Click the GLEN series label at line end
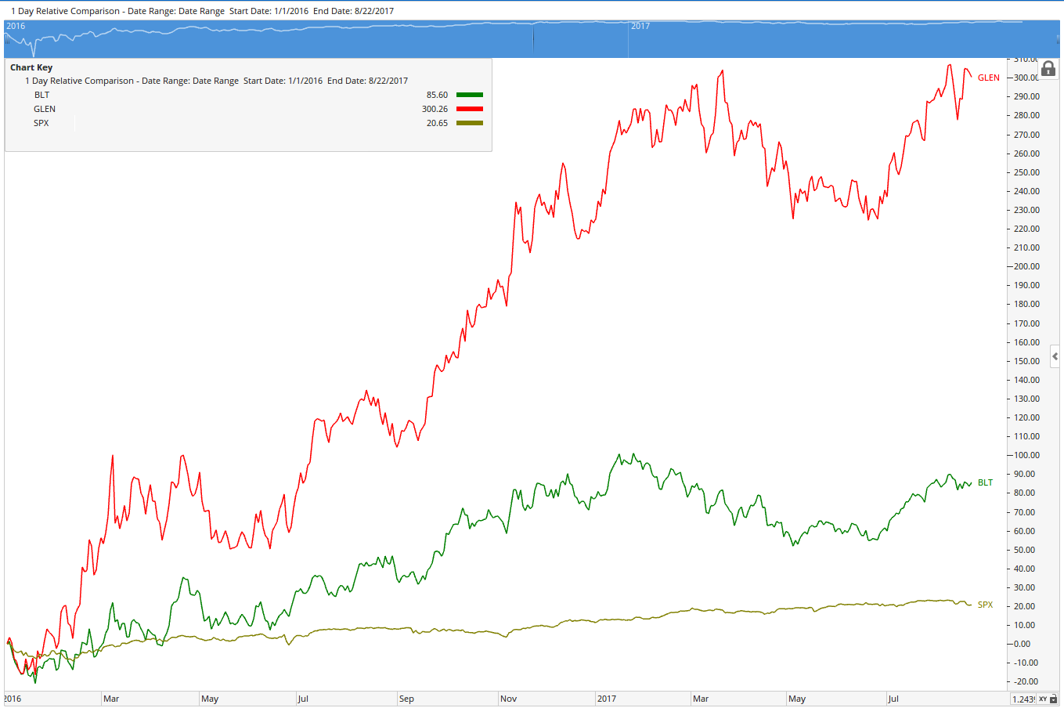 pyautogui.click(x=988, y=78)
